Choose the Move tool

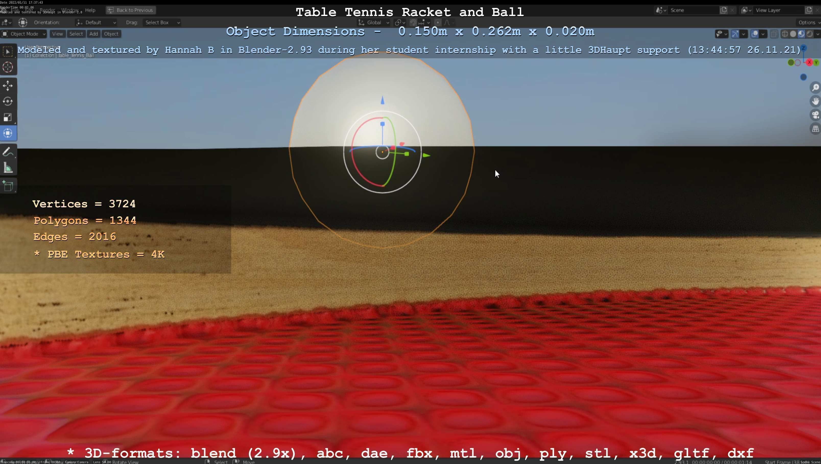pos(8,86)
